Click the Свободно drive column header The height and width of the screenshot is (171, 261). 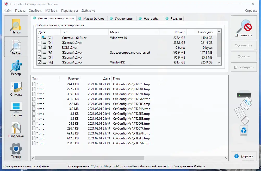pos(200,32)
